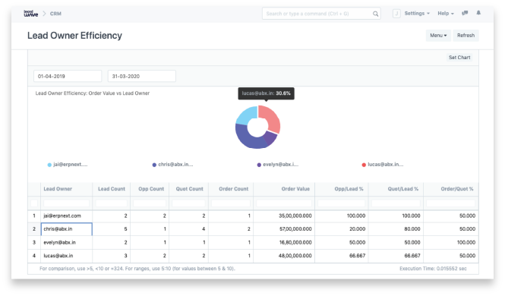Focus the search or command bar
This screenshot has height=296, width=505.
[321, 14]
